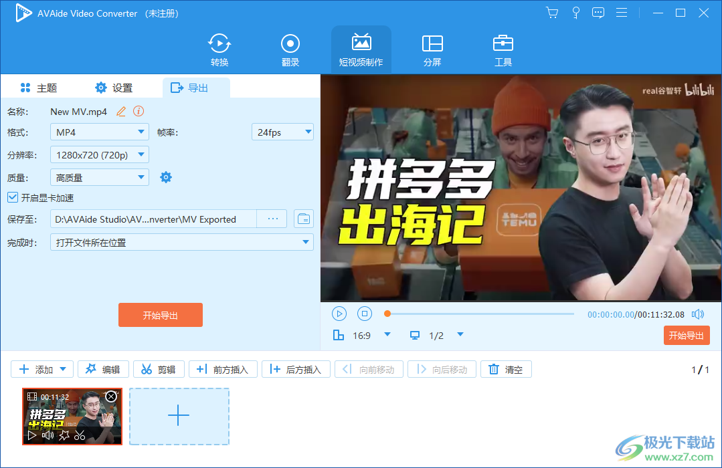This screenshot has width=722, height=468.
Task: Switch to the 转换 converter tab
Action: 219,49
